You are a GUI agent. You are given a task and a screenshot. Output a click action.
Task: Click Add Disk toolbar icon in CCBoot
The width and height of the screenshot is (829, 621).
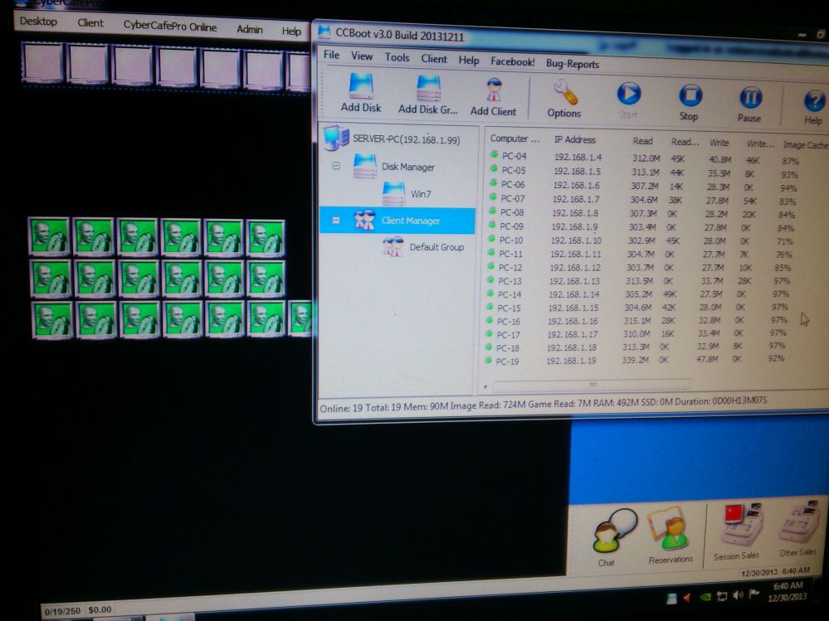coord(361,93)
